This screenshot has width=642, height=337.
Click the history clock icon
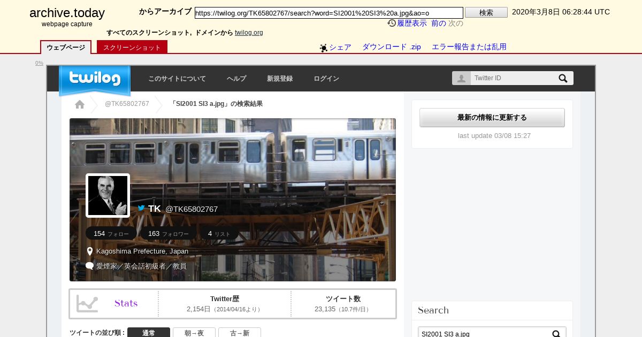point(392,23)
